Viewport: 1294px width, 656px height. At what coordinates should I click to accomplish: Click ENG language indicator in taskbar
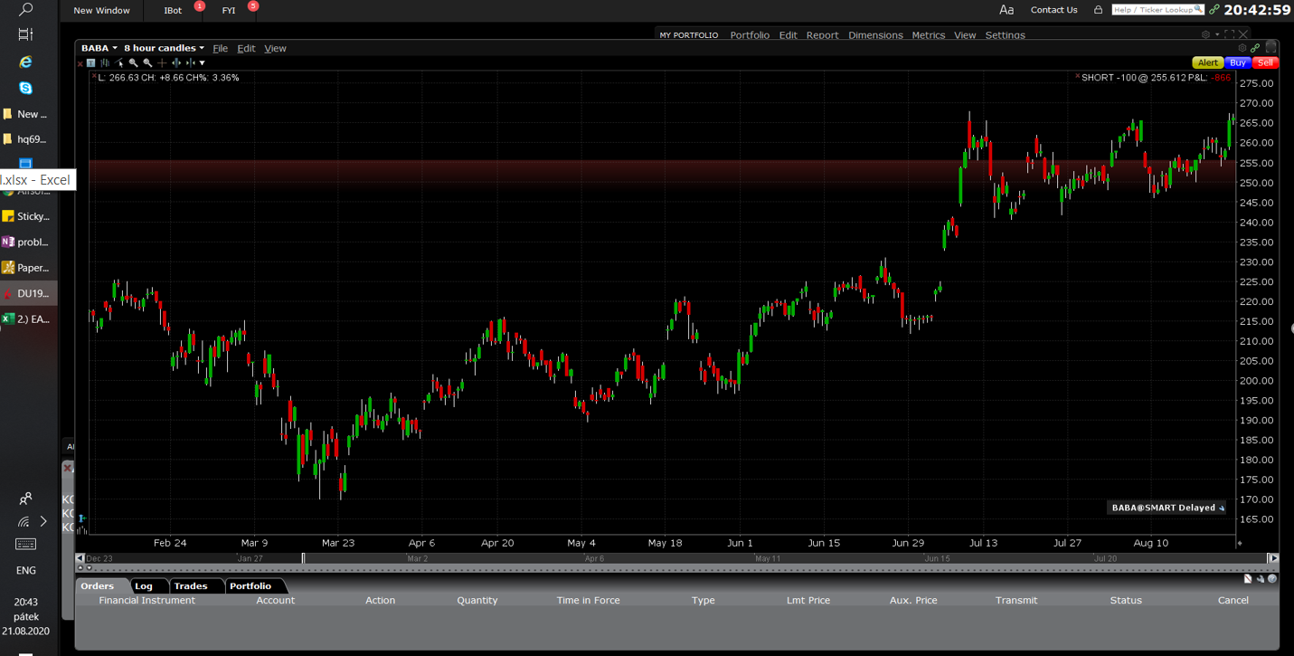pos(25,570)
